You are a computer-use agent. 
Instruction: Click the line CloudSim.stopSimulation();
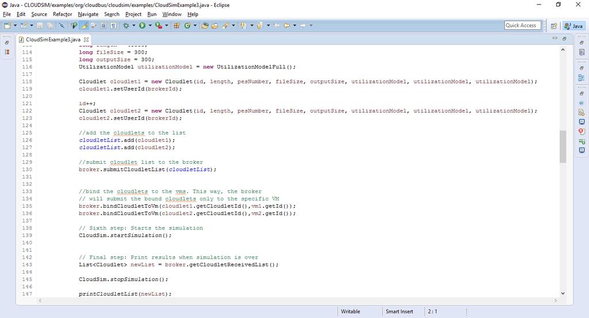(x=123, y=279)
